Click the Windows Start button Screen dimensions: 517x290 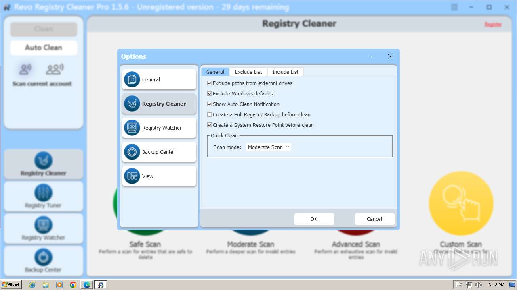(x=11, y=285)
